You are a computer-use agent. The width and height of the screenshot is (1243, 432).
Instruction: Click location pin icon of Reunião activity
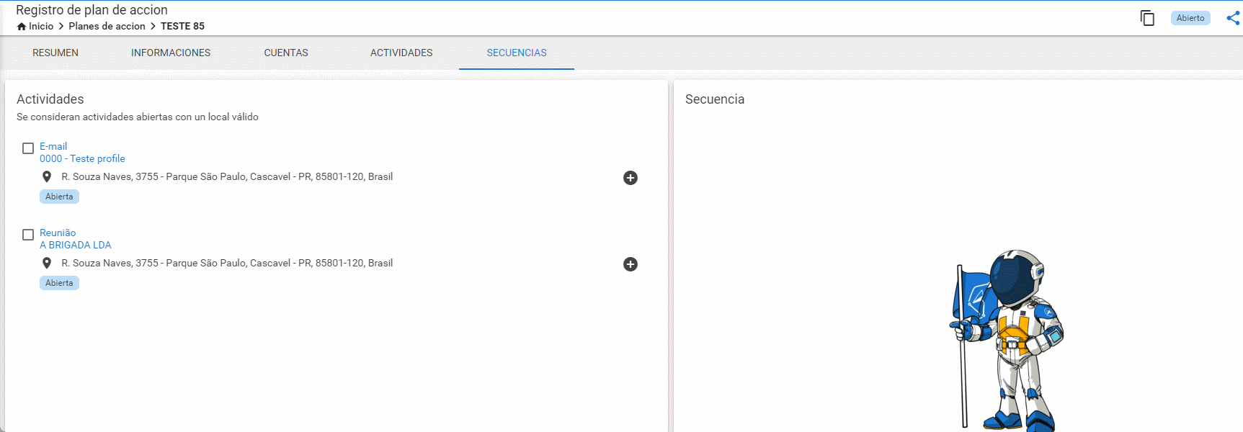tap(47, 264)
